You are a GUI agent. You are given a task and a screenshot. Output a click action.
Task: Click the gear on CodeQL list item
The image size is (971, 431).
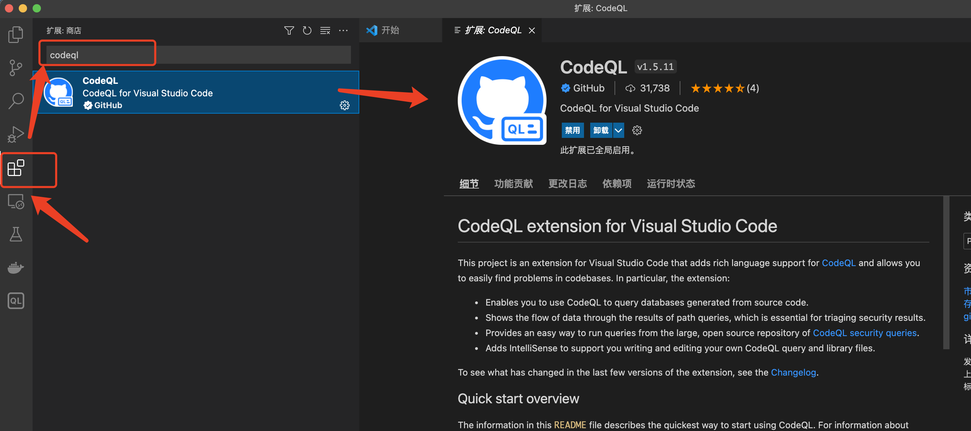[344, 105]
